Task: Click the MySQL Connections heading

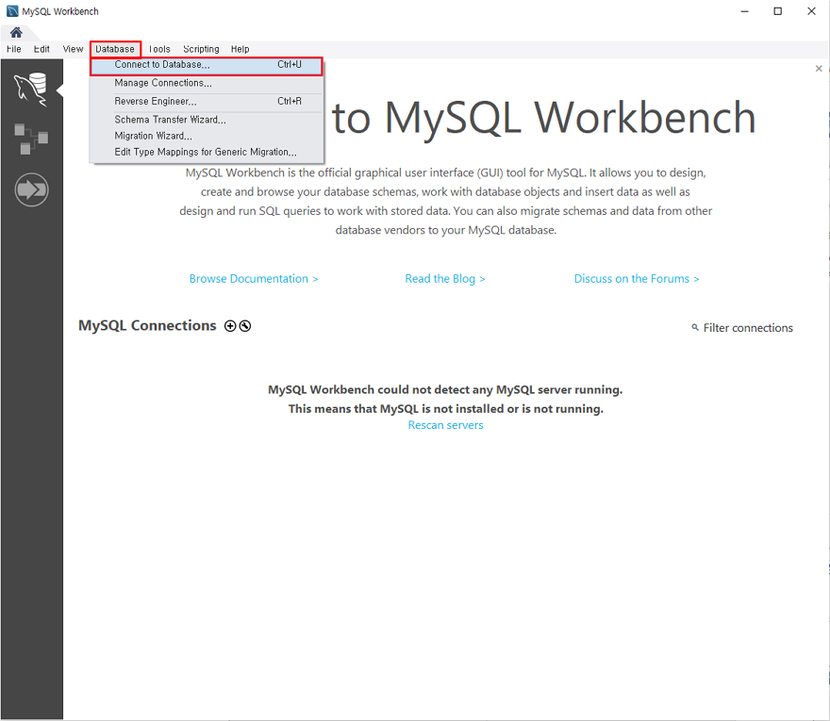Action: [x=147, y=326]
